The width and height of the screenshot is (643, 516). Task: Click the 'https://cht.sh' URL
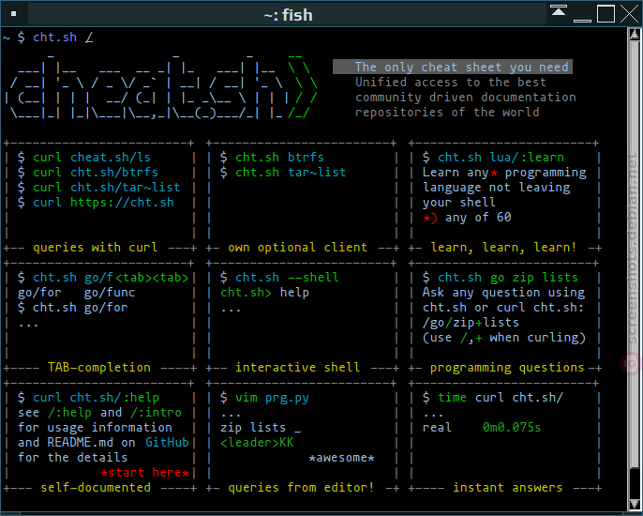(x=122, y=203)
